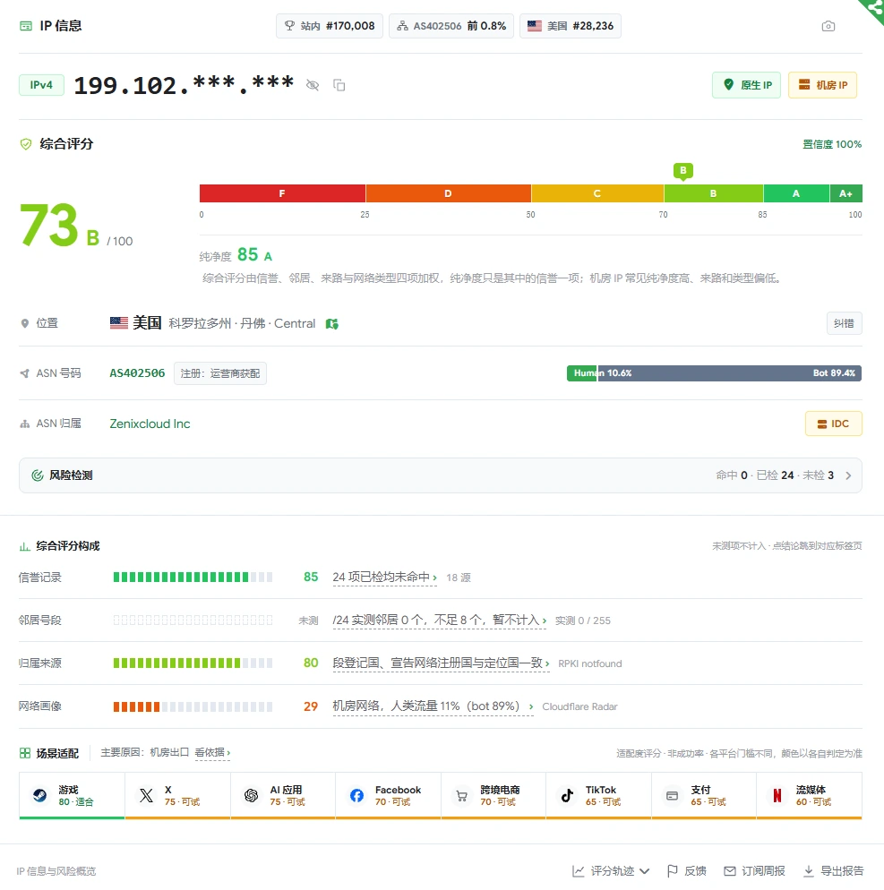Open the 看依据 link

pyautogui.click(x=212, y=753)
